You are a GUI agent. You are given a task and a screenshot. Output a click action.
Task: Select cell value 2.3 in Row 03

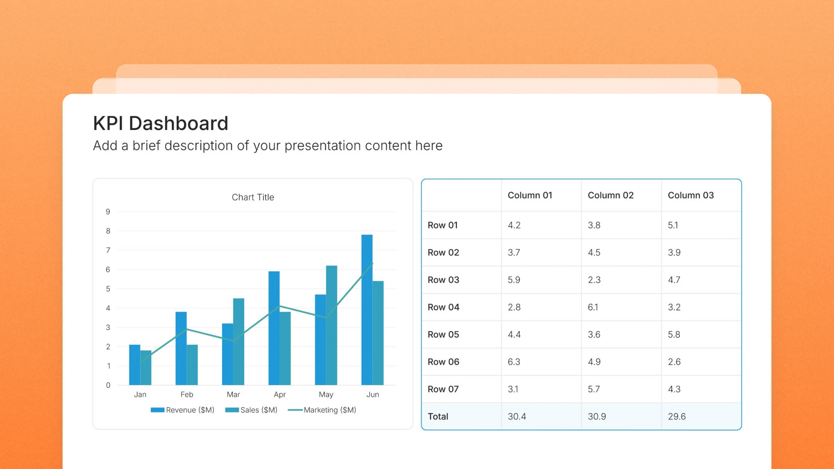click(594, 280)
